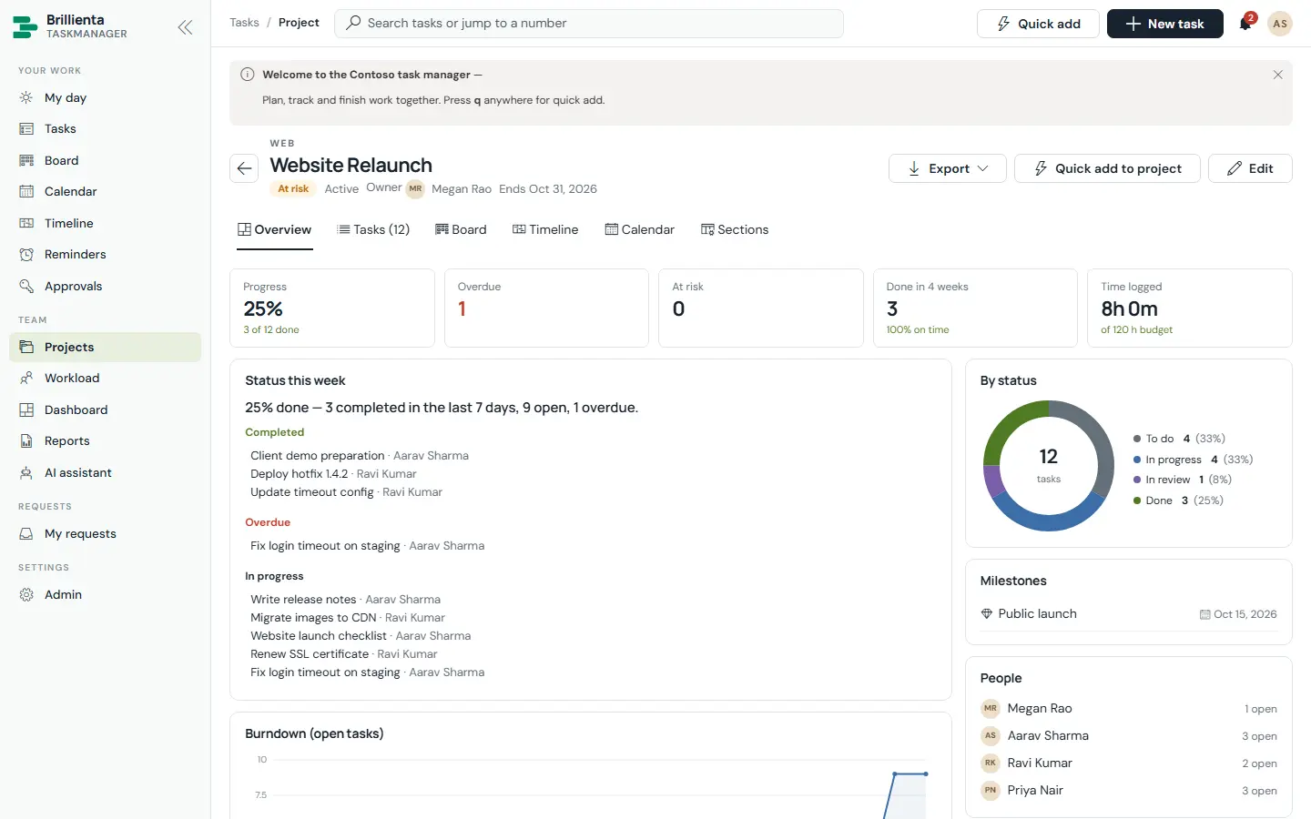Open Deploy hotfix 1.4.2 task
Viewport: 1311px width, 819px height.
pyautogui.click(x=299, y=474)
